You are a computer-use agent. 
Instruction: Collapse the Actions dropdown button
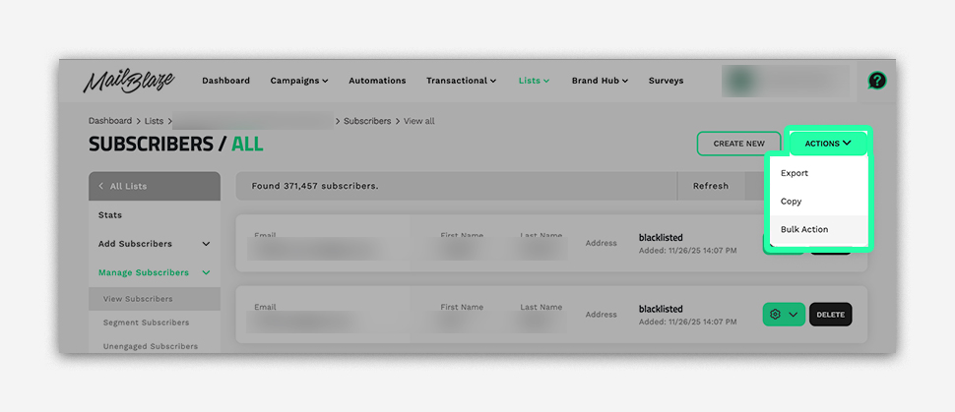(x=828, y=144)
